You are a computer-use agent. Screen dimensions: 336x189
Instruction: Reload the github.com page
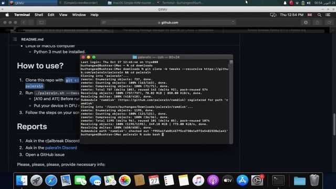233,23
